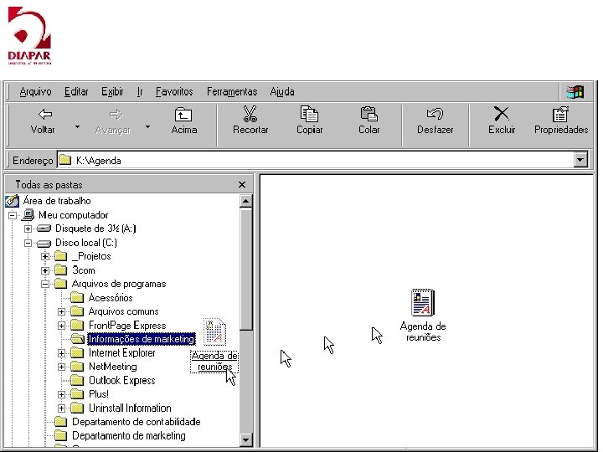Expand the Internet Explorer node
This screenshot has height=452, width=603.
click(61, 353)
